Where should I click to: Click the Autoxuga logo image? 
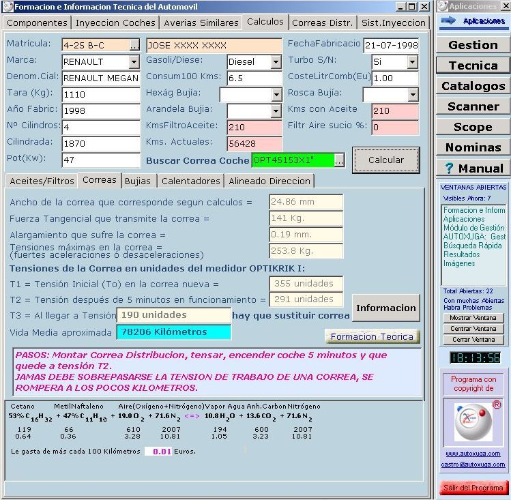[473, 422]
